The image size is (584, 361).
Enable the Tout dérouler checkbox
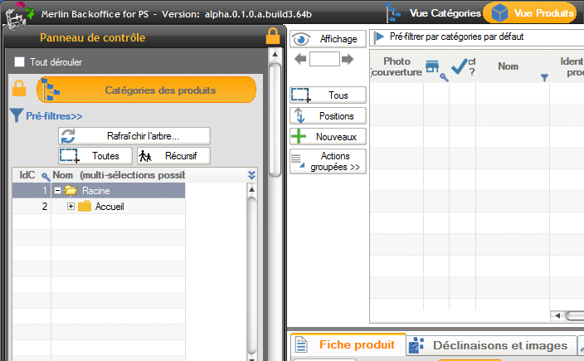click(x=19, y=62)
